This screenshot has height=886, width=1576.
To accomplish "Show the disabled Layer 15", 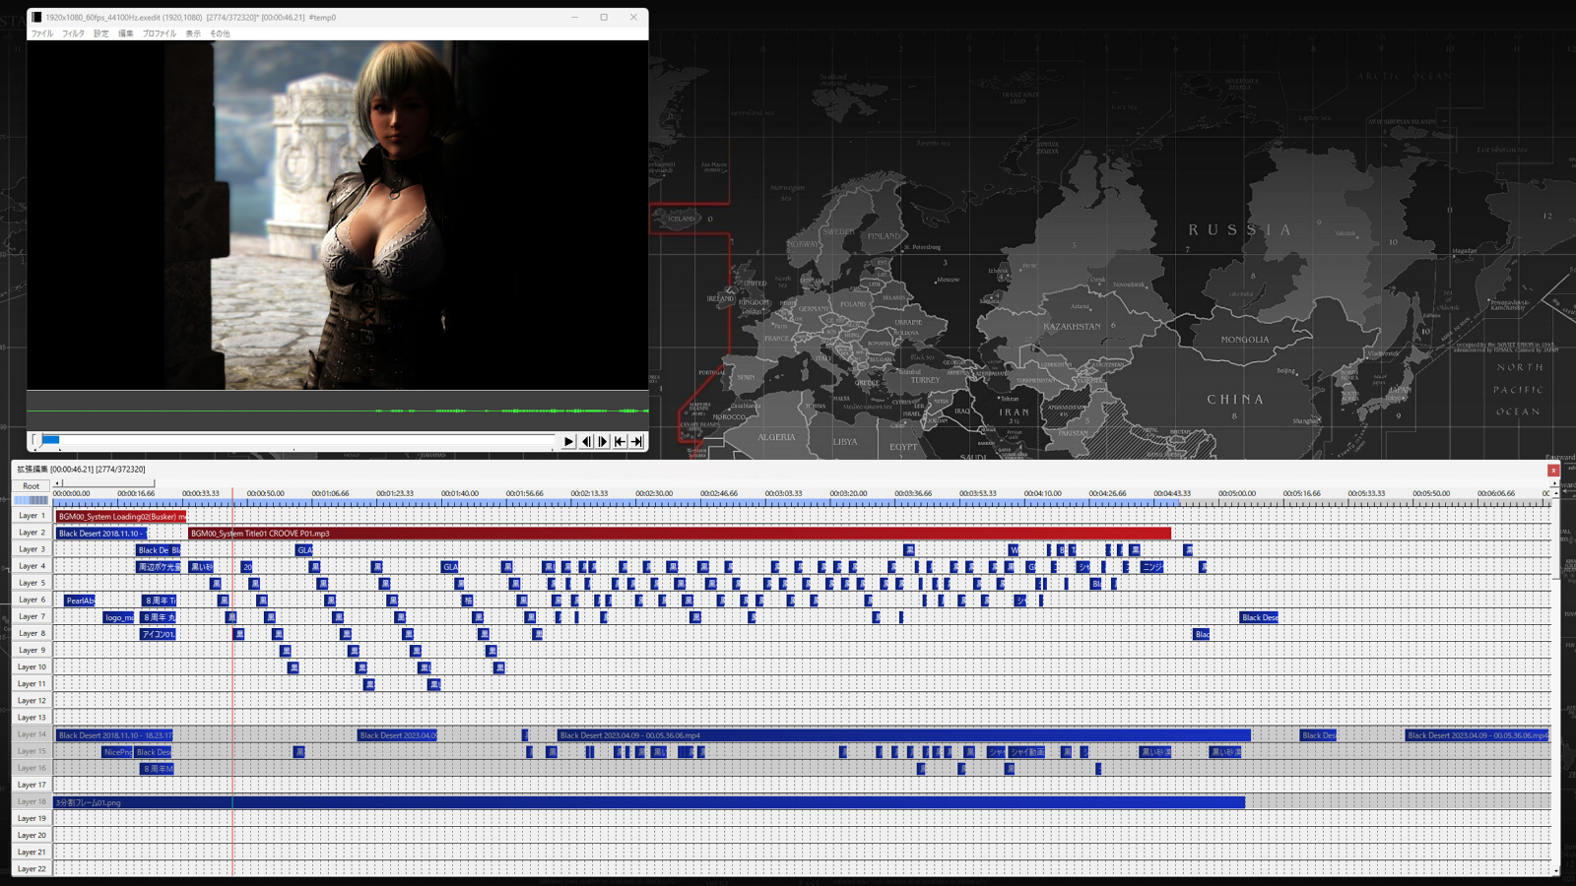I will coord(32,751).
